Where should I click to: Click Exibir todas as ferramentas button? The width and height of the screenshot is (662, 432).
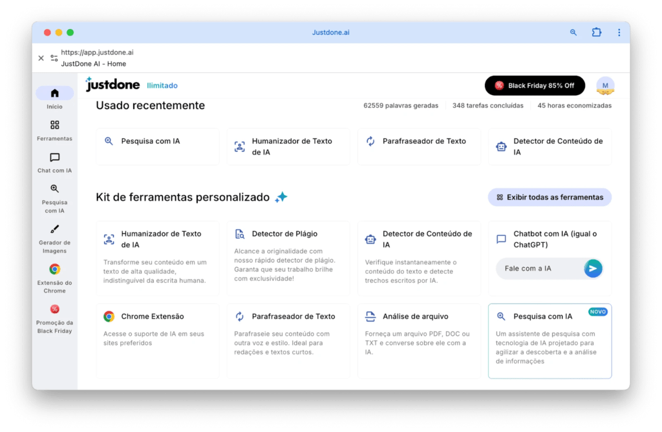(x=550, y=197)
